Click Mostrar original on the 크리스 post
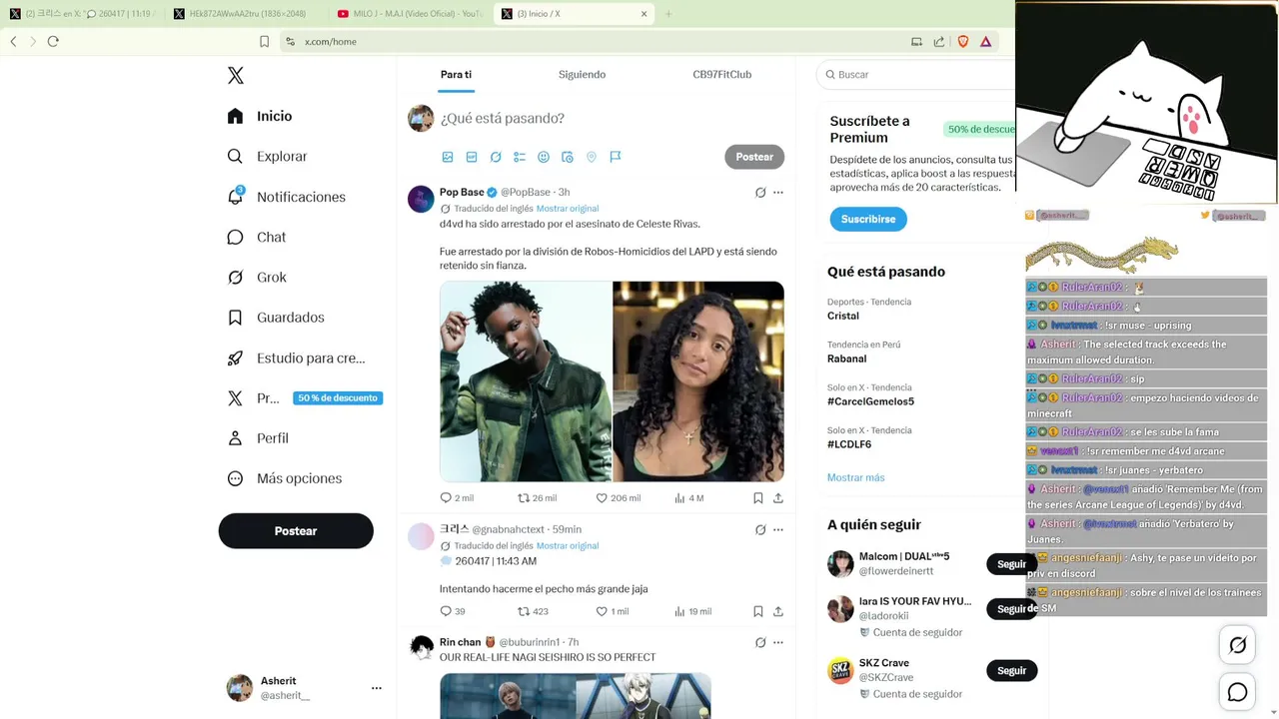 pyautogui.click(x=568, y=546)
